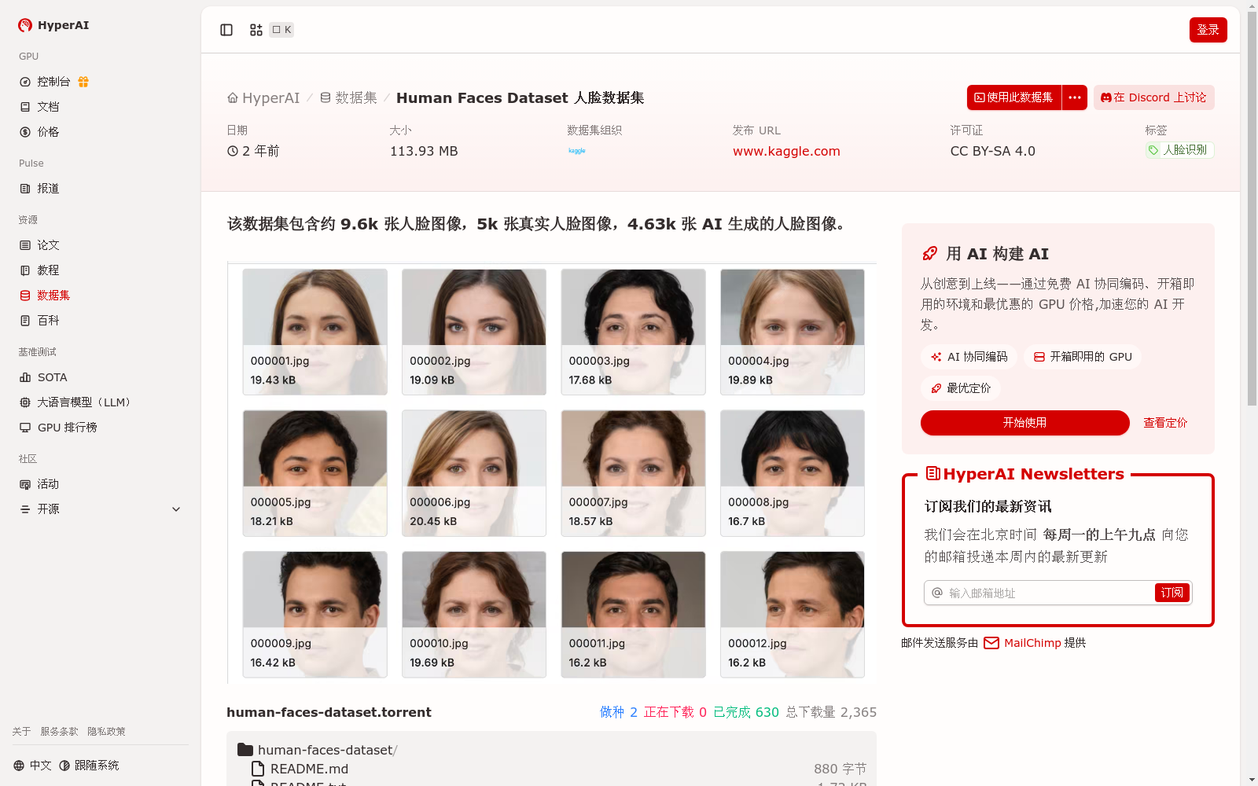Expand the 开源 sidebar chevron
This screenshot has width=1258, height=786.
coord(176,509)
